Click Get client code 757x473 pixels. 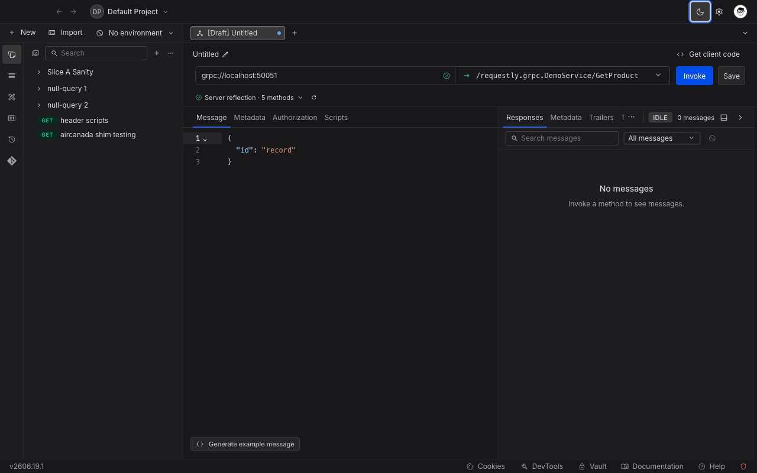tap(708, 54)
